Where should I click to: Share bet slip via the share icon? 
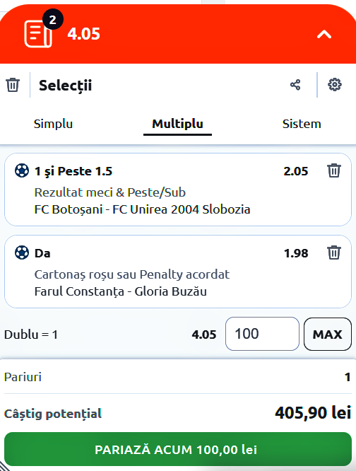(295, 85)
